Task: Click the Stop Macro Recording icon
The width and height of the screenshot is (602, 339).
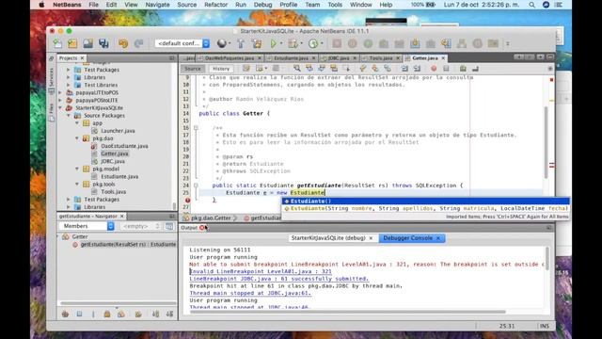Action: click(446, 69)
